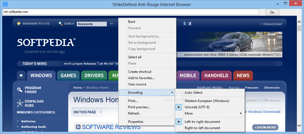Click the search magnifier icon in Softpedia header

click(61, 24)
